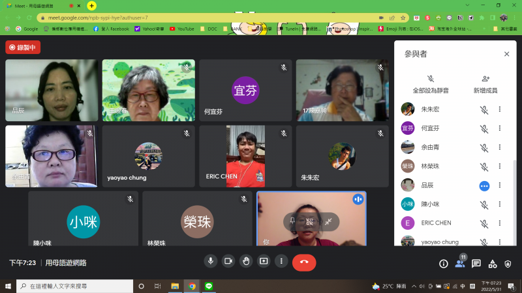
Task: Close the 參與者 panel
Action: click(x=507, y=54)
